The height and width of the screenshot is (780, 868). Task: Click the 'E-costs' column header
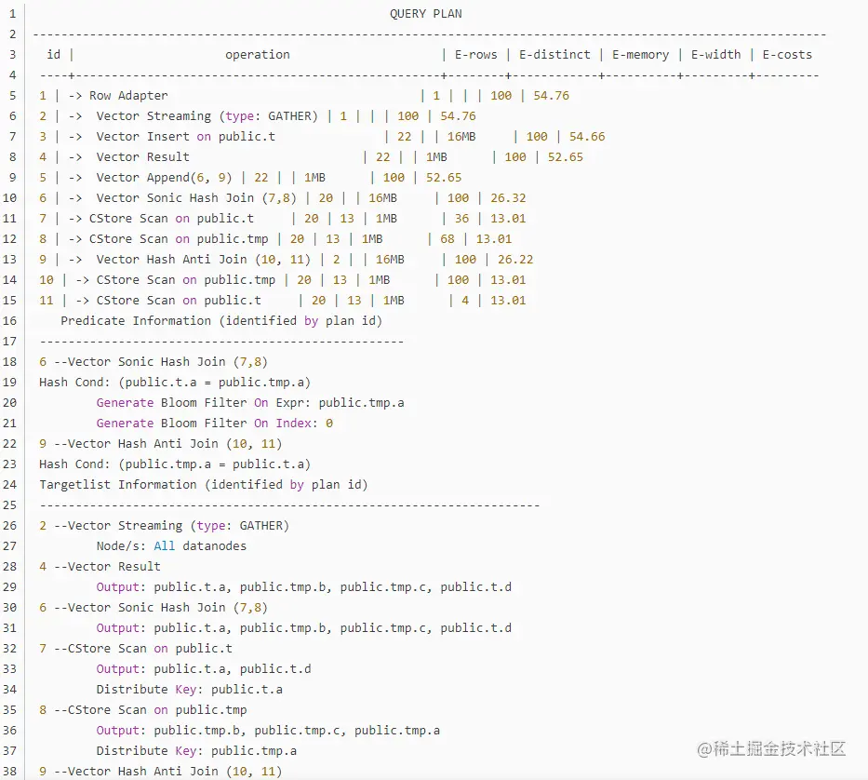click(787, 55)
